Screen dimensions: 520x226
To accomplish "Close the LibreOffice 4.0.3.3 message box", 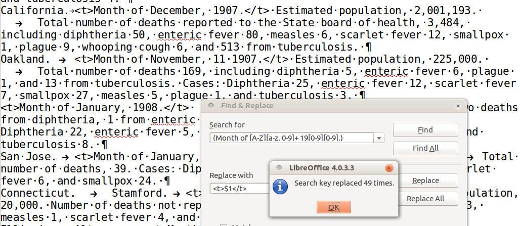I will point(389,168).
